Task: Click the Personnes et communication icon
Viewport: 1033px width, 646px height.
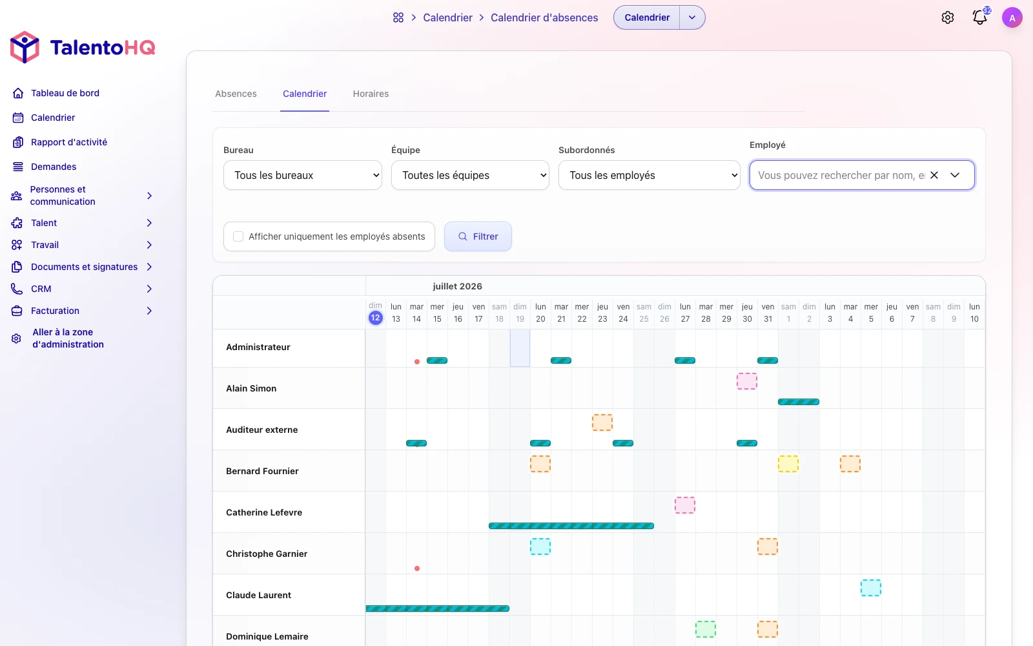Action: tap(17, 196)
